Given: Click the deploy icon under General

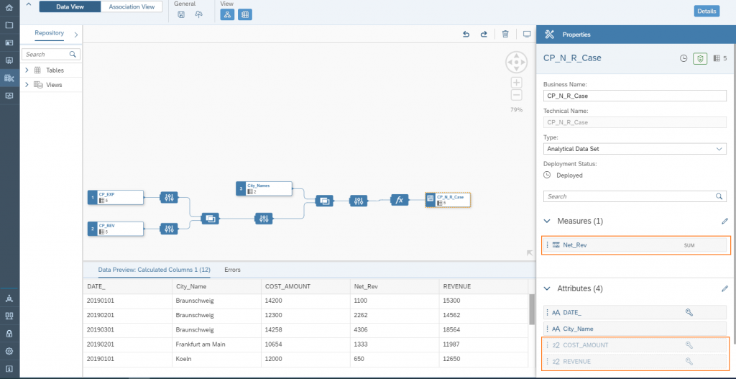Looking at the screenshot, I should (198, 15).
